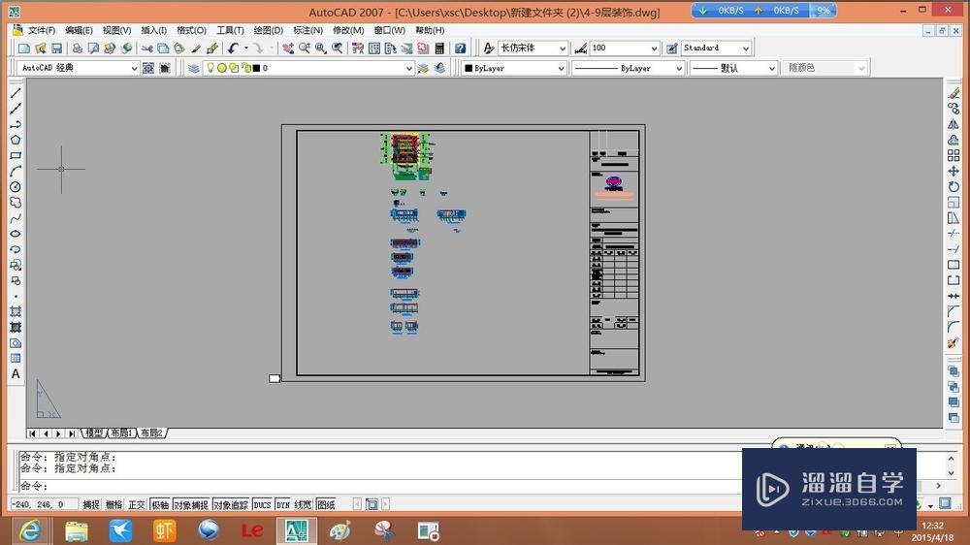The image size is (970, 545).
Task: Open Internet Explorer from the taskbar
Action: pos(30,530)
